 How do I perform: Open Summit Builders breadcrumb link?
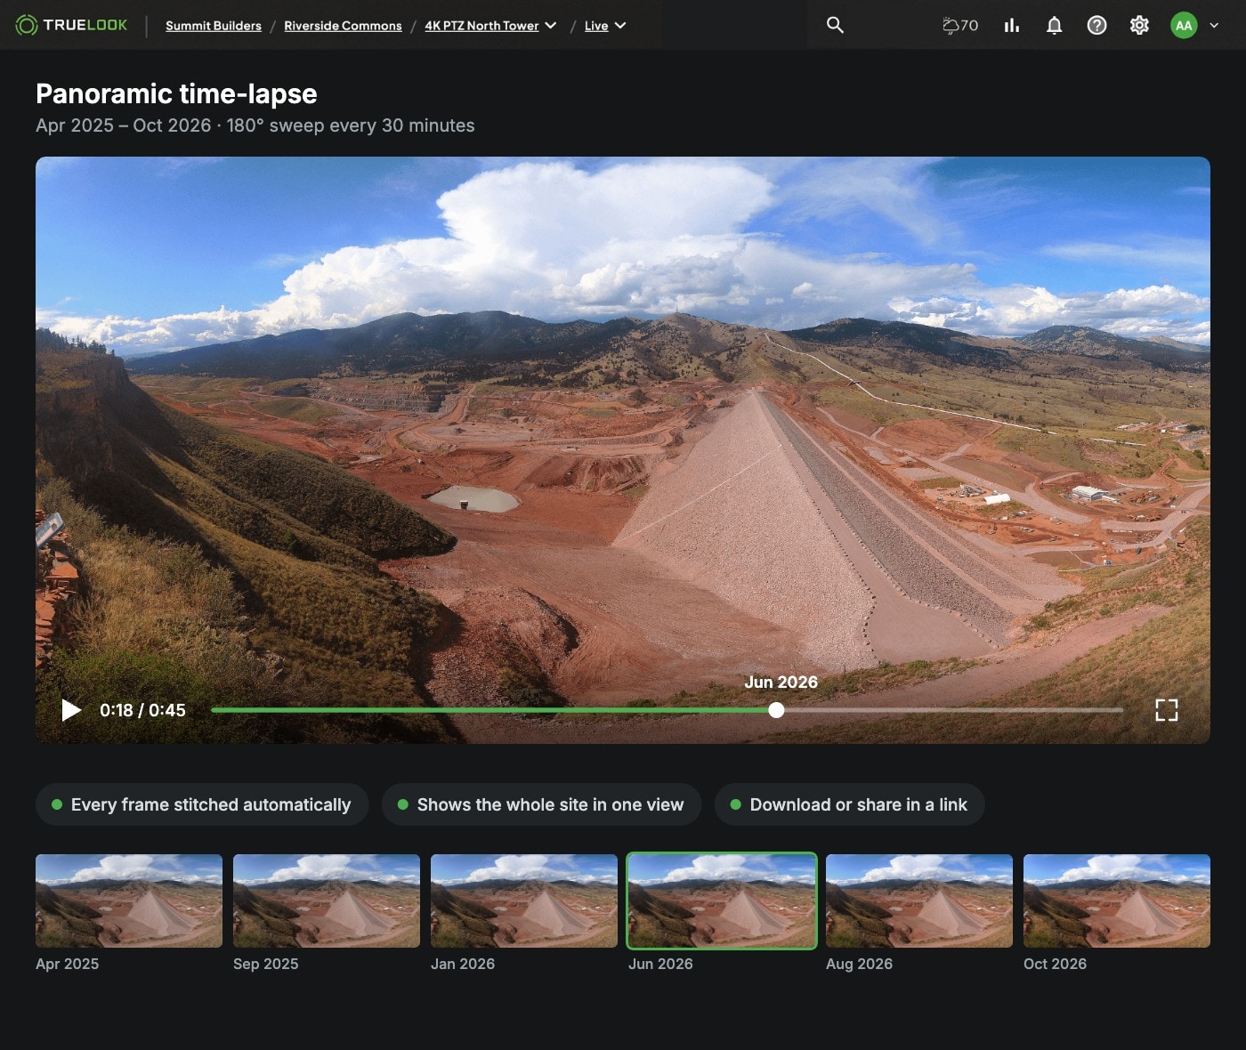(x=214, y=26)
